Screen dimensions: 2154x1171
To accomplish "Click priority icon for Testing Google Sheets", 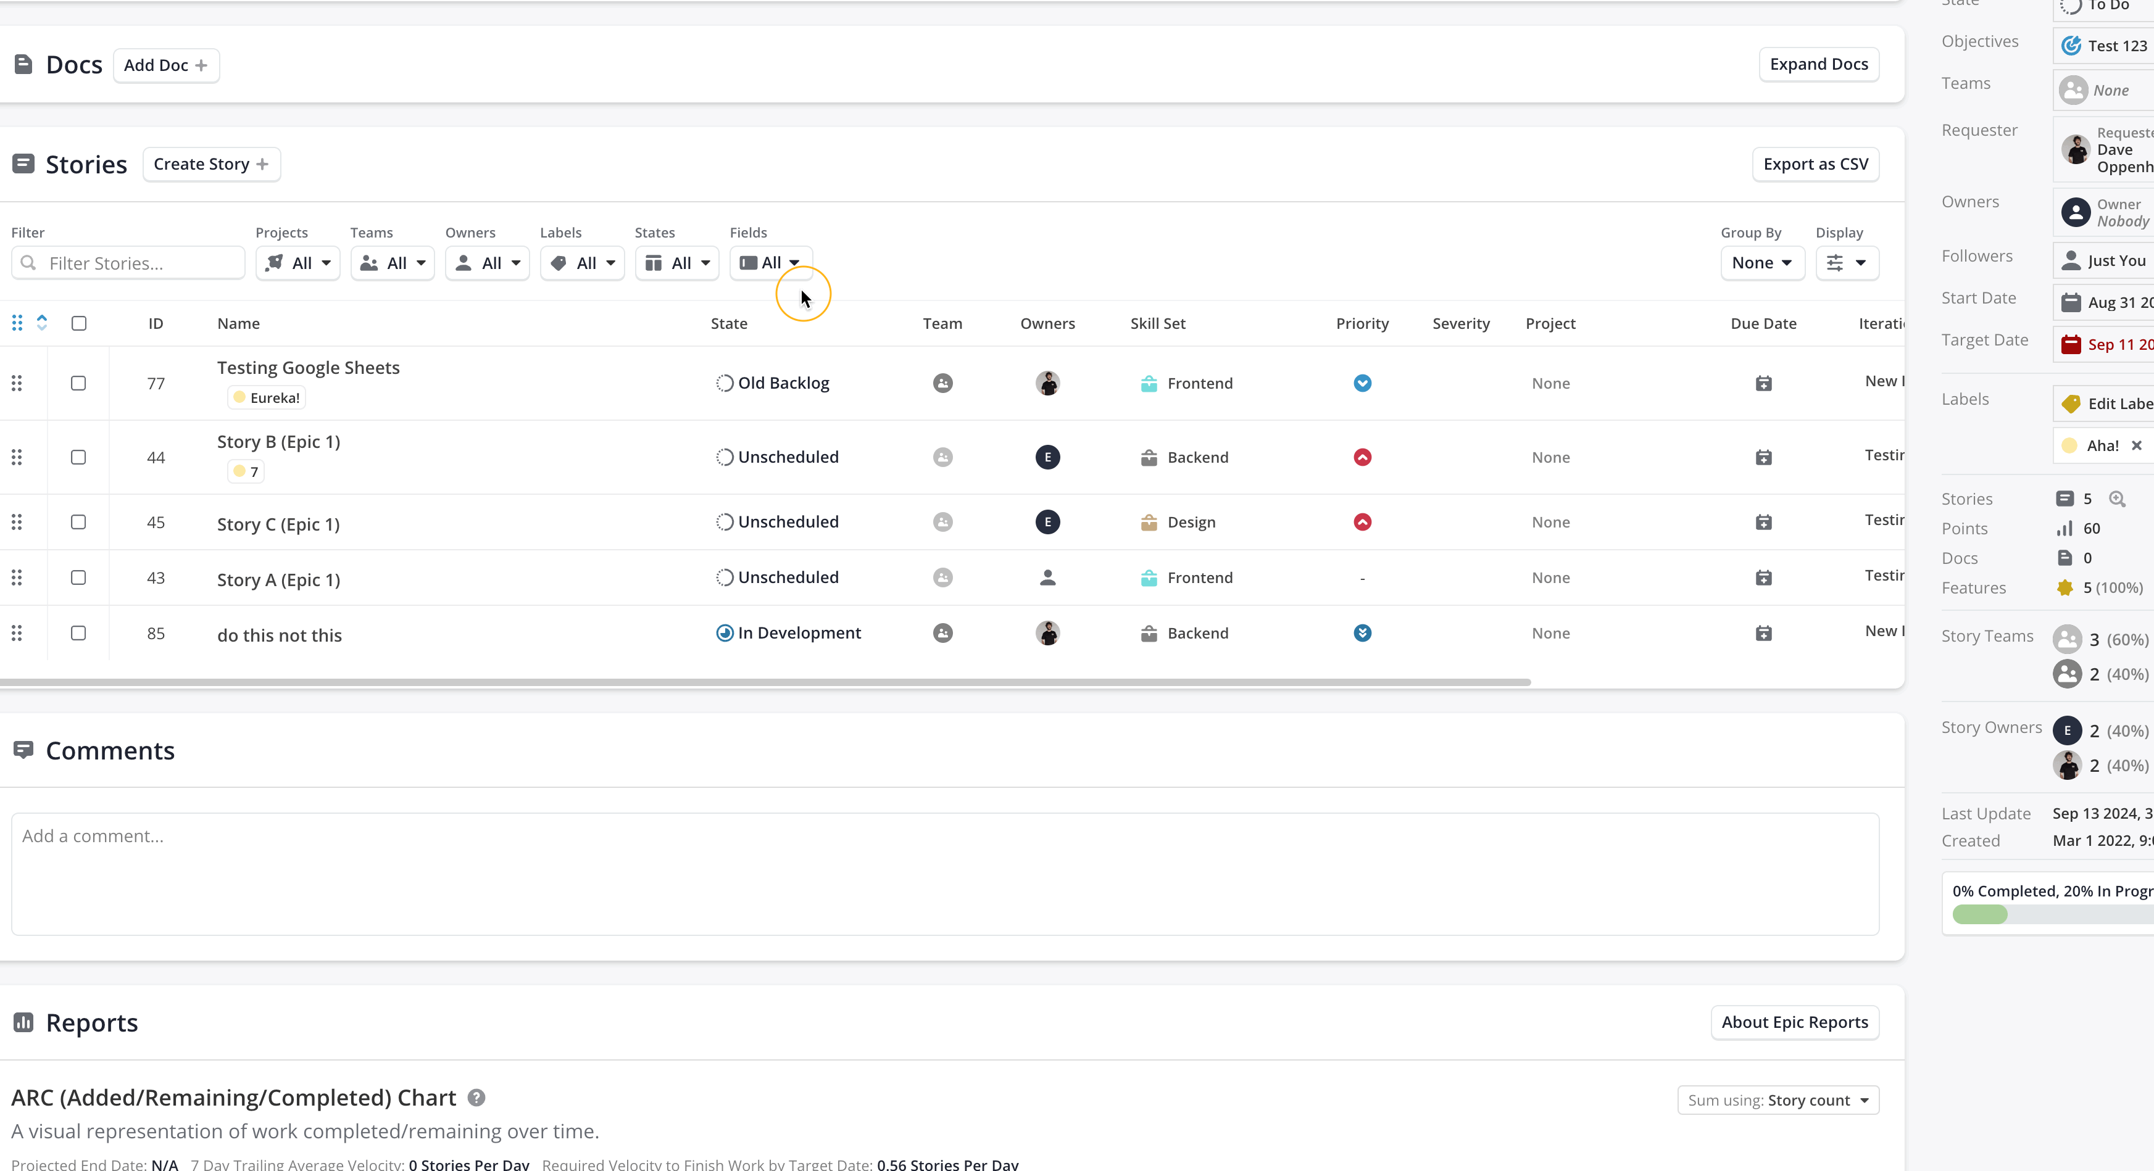I will tap(1362, 383).
